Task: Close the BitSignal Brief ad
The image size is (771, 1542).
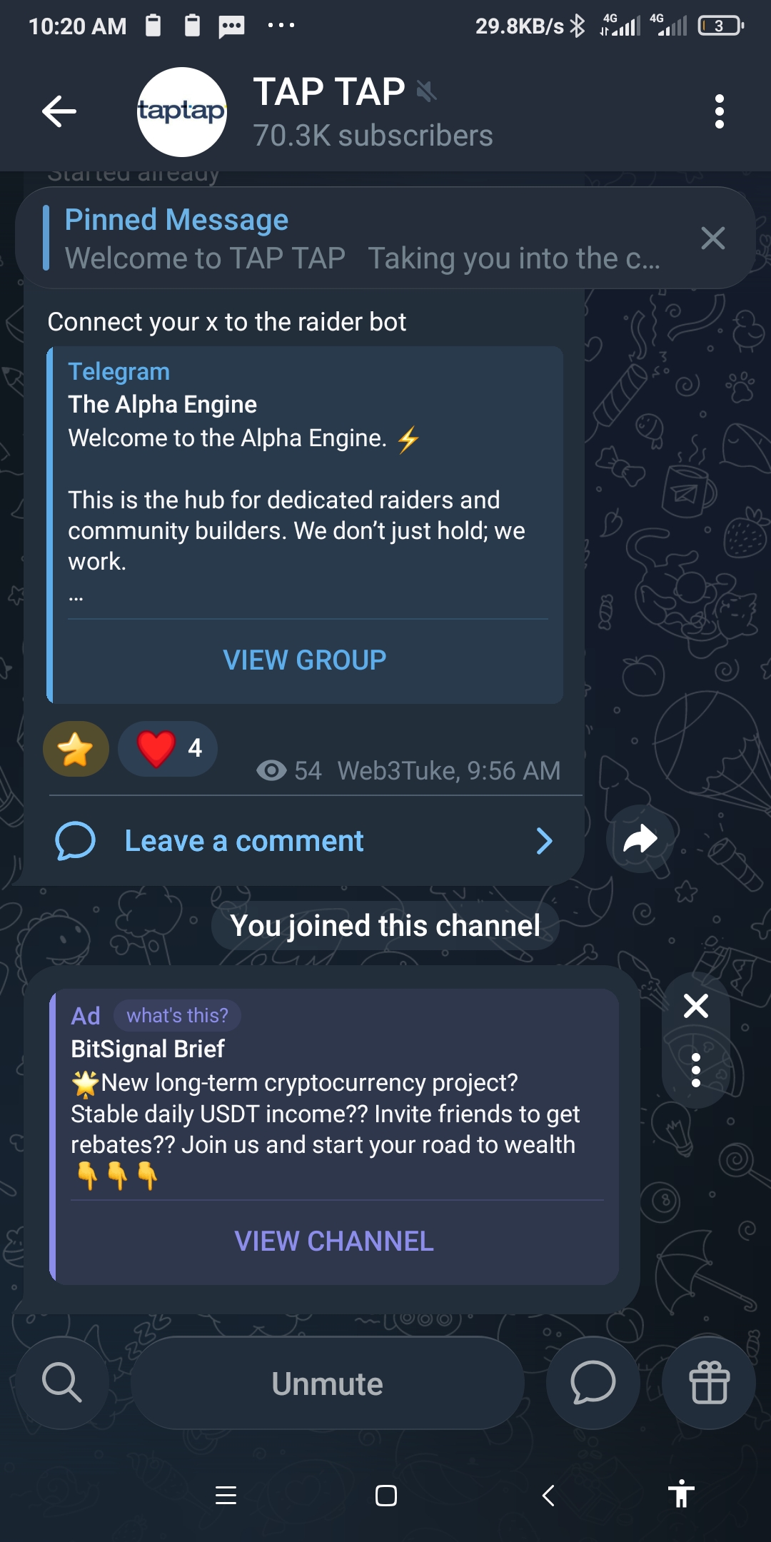Action: click(695, 1006)
